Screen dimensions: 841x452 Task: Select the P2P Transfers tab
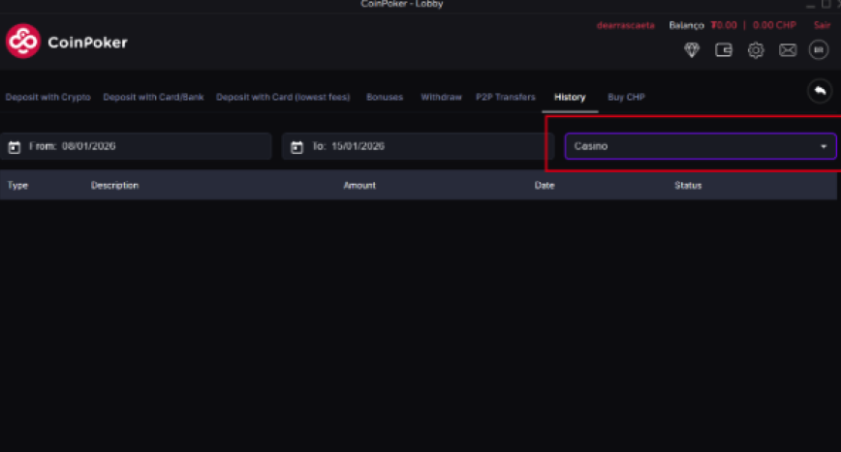[505, 98]
